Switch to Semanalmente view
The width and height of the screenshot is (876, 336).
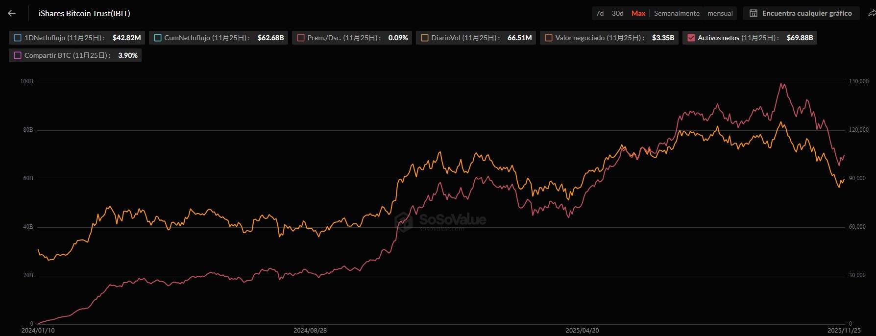(677, 13)
